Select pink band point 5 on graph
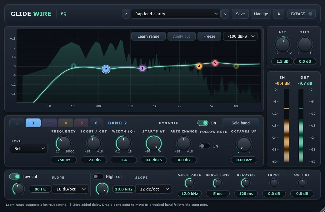 tap(215, 63)
